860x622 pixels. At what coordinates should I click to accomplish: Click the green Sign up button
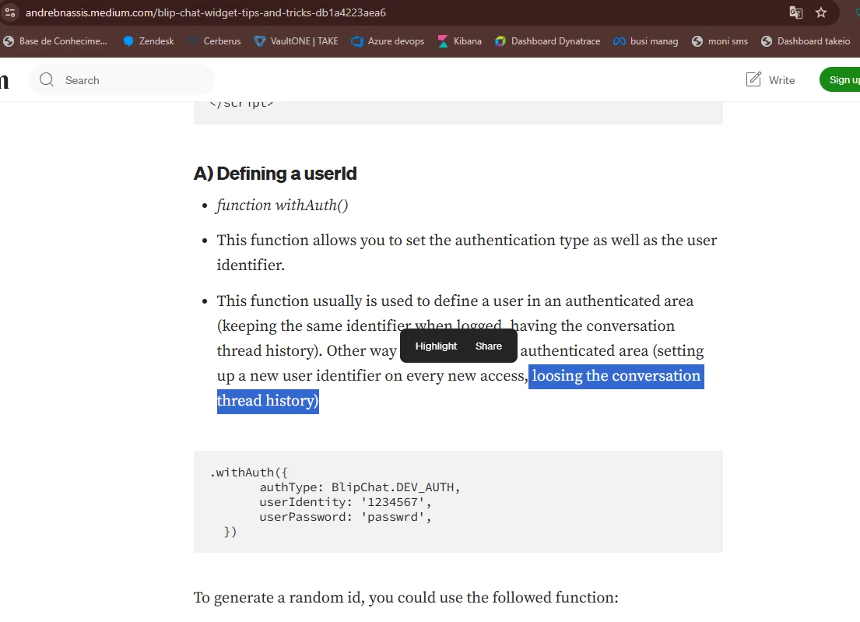coord(841,79)
